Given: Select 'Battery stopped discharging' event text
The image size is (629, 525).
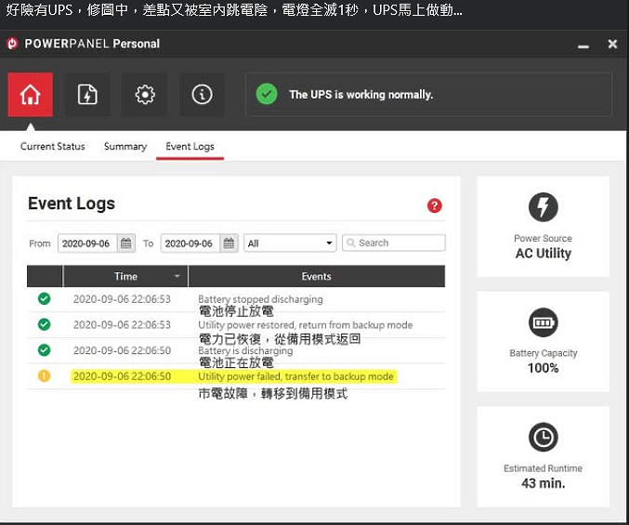Looking at the screenshot, I should pyautogui.click(x=260, y=299).
